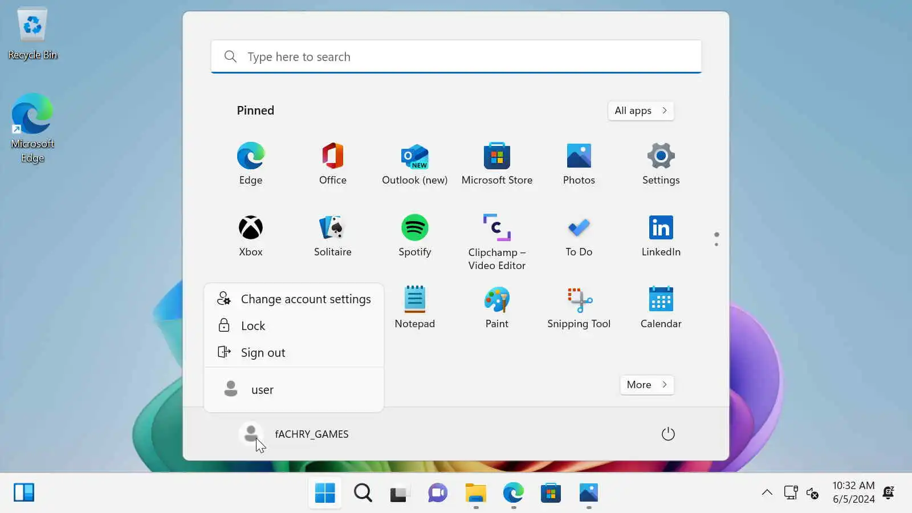Switch to Edge on the taskbar
Screen dimensions: 912x513
coord(513,493)
